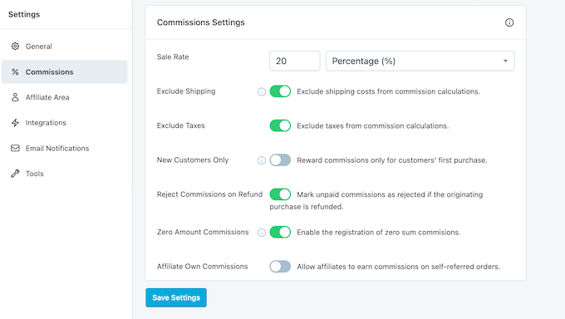Click the Commissions Settings heading
Viewport: 565px width, 319px height.
click(201, 22)
